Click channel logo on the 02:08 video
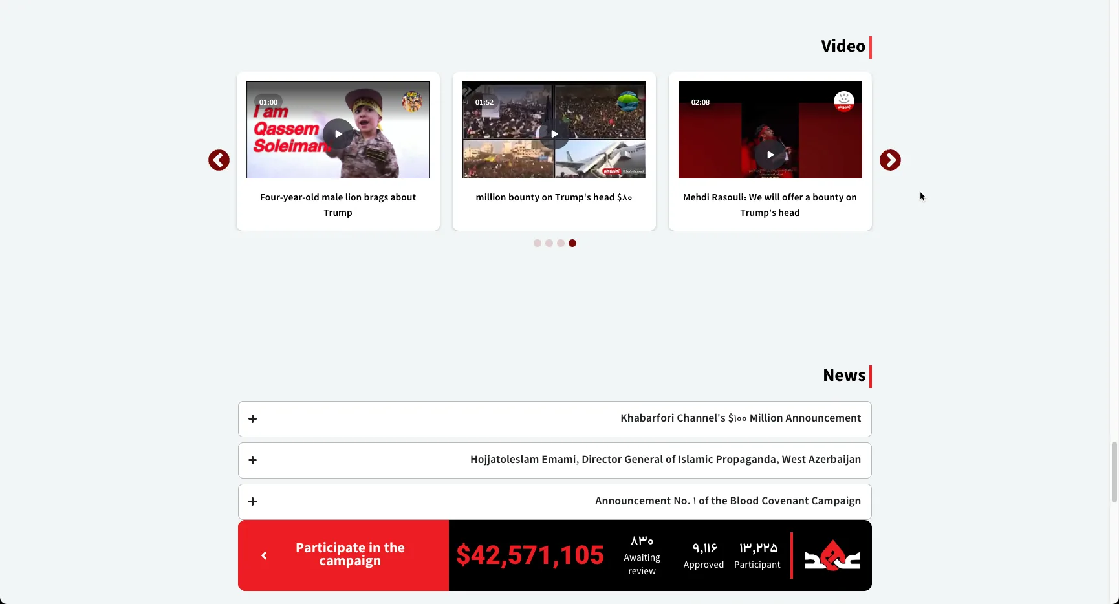The height and width of the screenshot is (604, 1119). point(843,102)
